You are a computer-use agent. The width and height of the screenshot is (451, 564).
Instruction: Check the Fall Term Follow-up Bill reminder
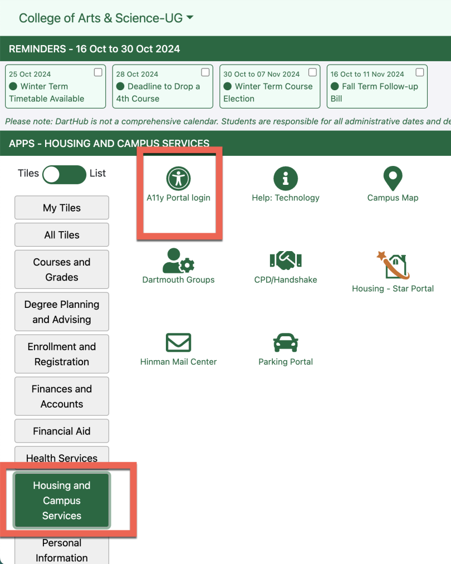(x=419, y=72)
